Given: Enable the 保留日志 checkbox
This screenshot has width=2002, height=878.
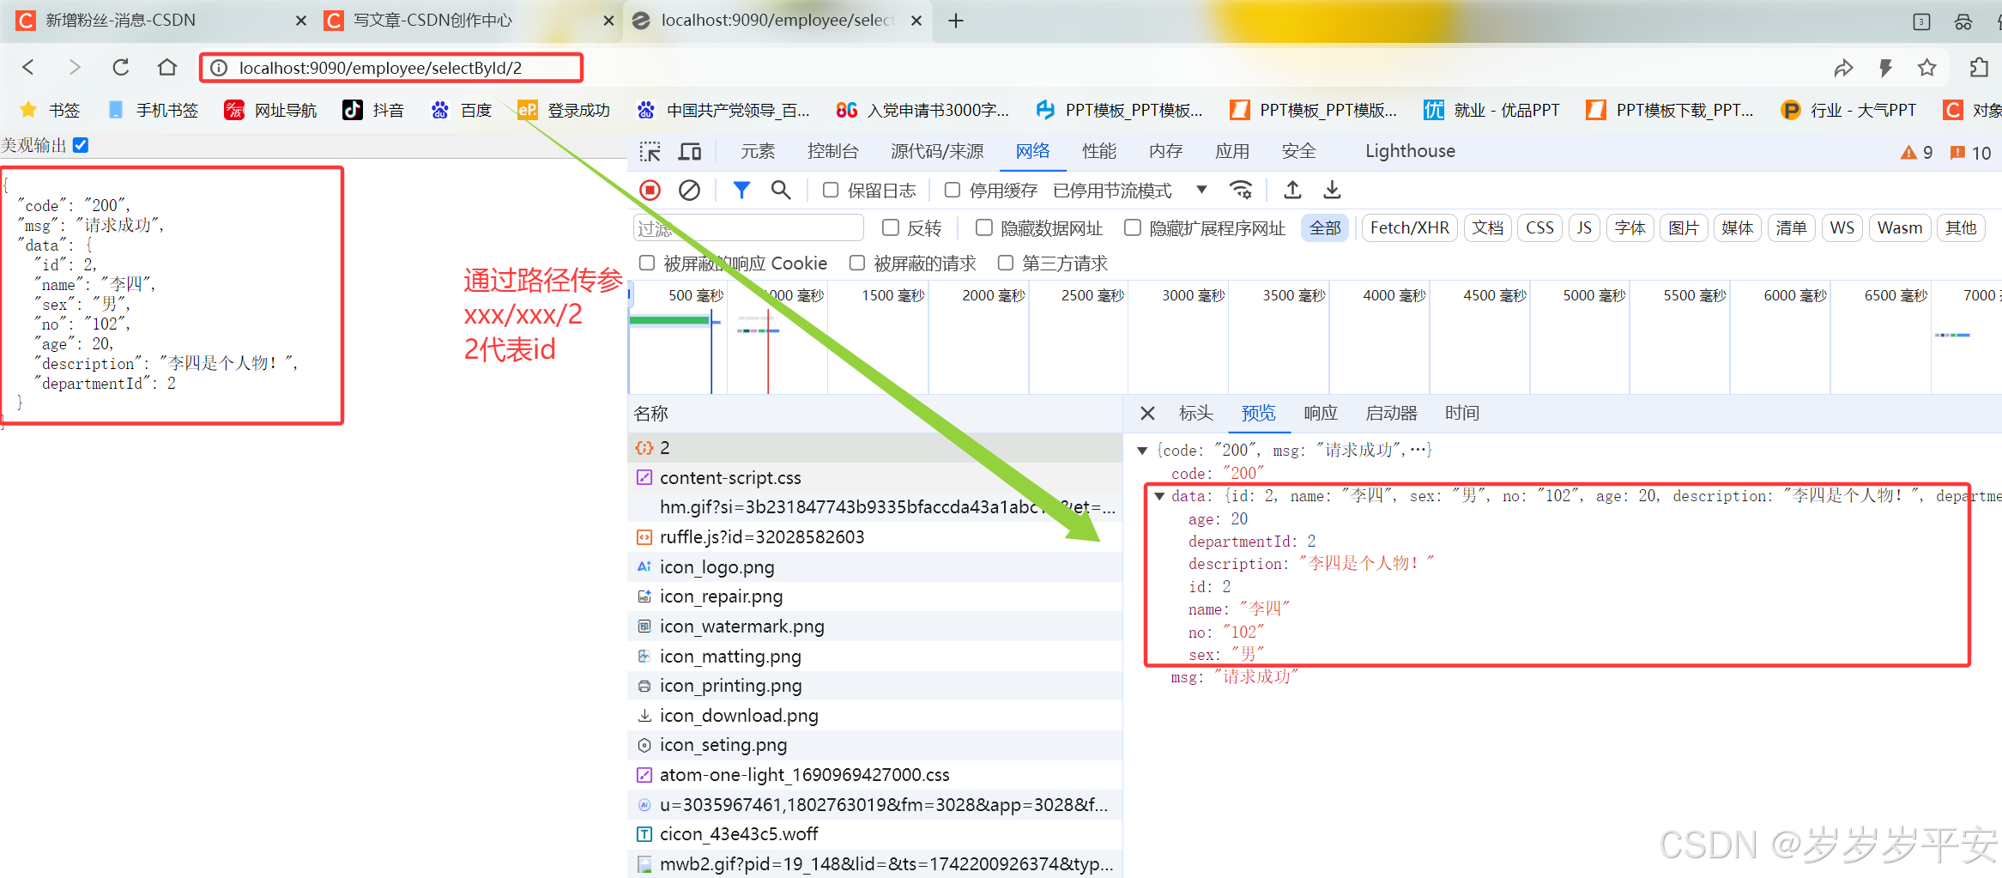Looking at the screenshot, I should (x=830, y=190).
